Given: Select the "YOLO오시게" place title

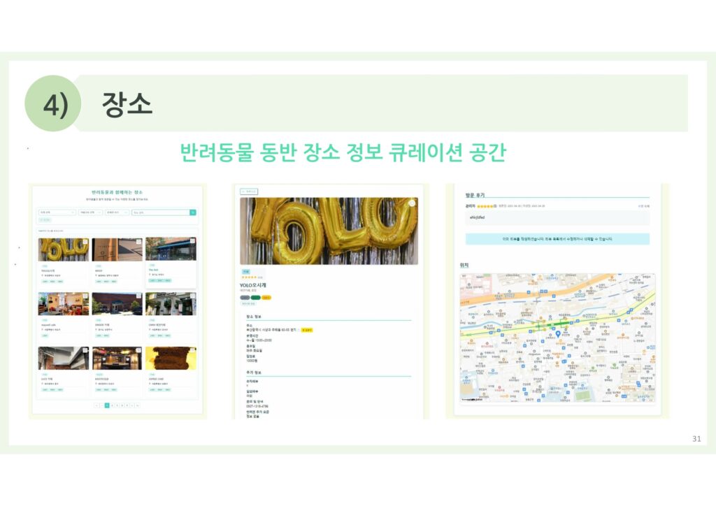Looking at the screenshot, I should click(x=253, y=285).
